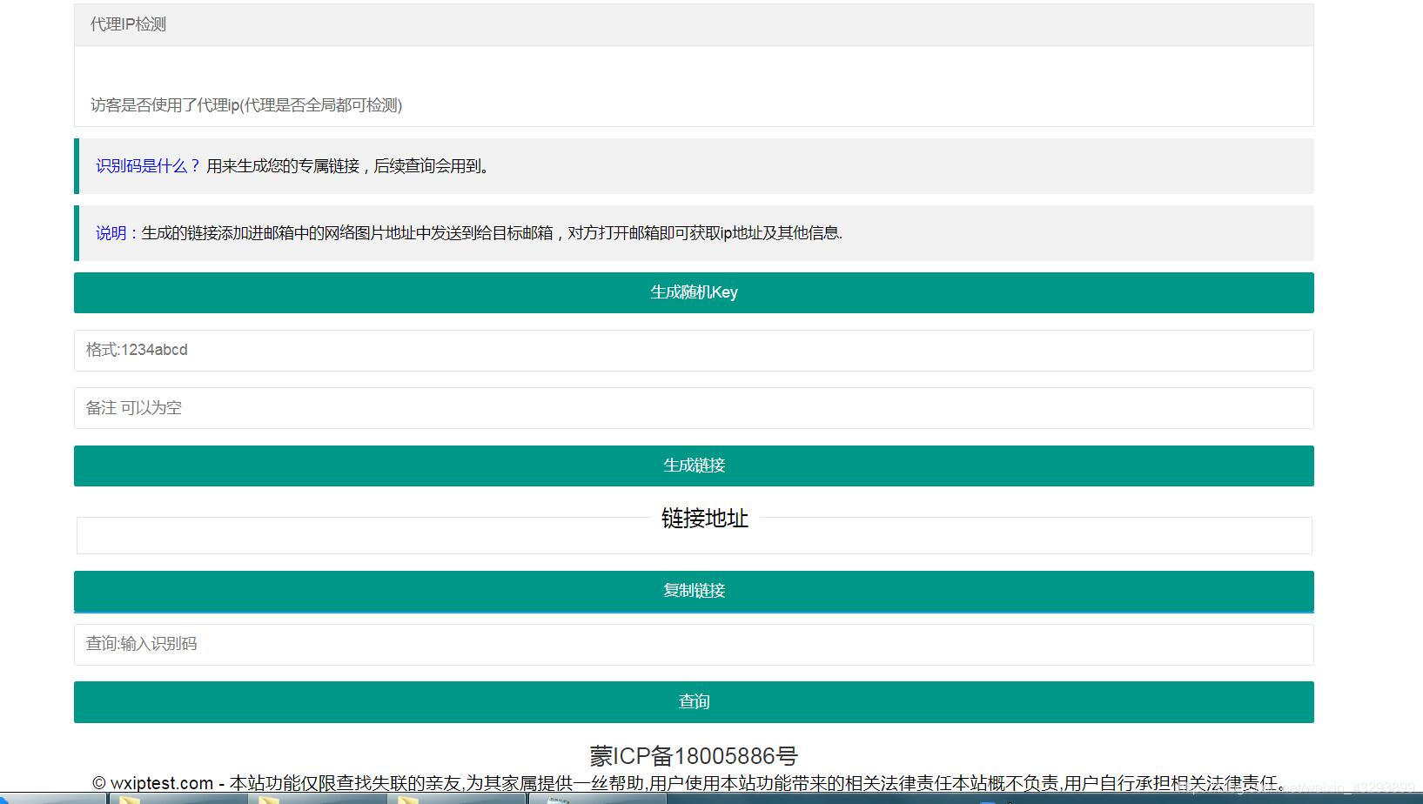Open the 蒙ICP备18005886号 filing link
This screenshot has height=804, width=1423.
coord(694,755)
